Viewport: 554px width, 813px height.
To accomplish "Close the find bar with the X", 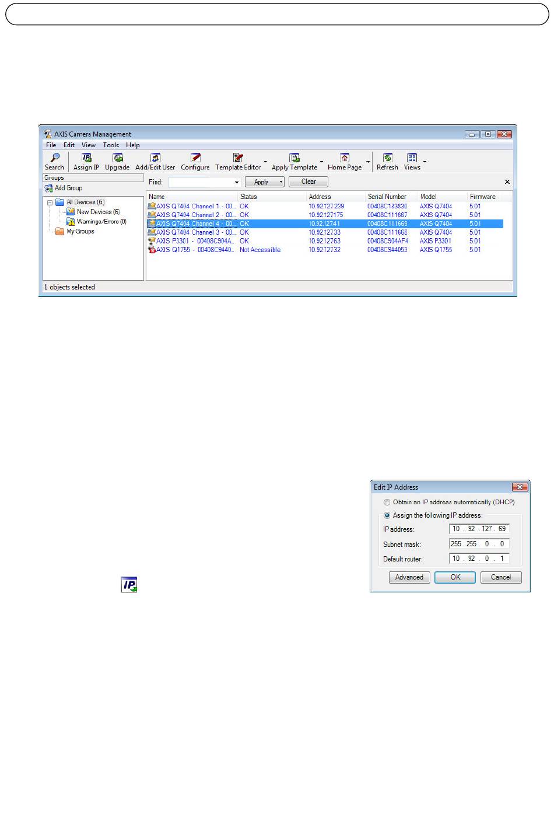I will [x=507, y=182].
